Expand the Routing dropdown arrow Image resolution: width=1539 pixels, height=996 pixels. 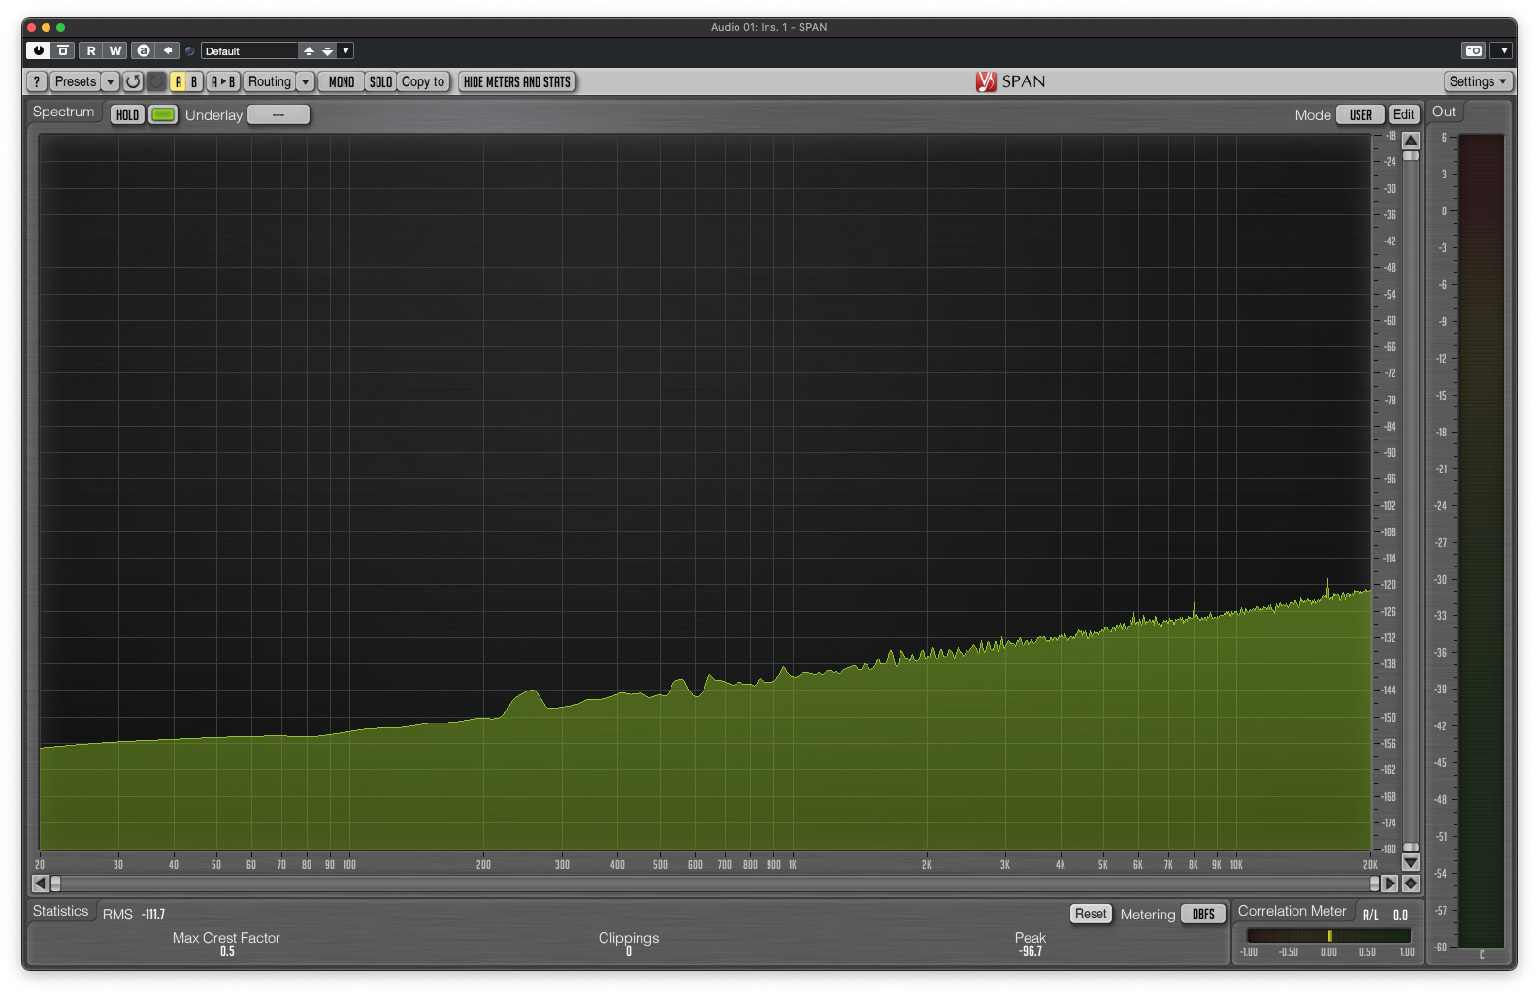pos(306,81)
